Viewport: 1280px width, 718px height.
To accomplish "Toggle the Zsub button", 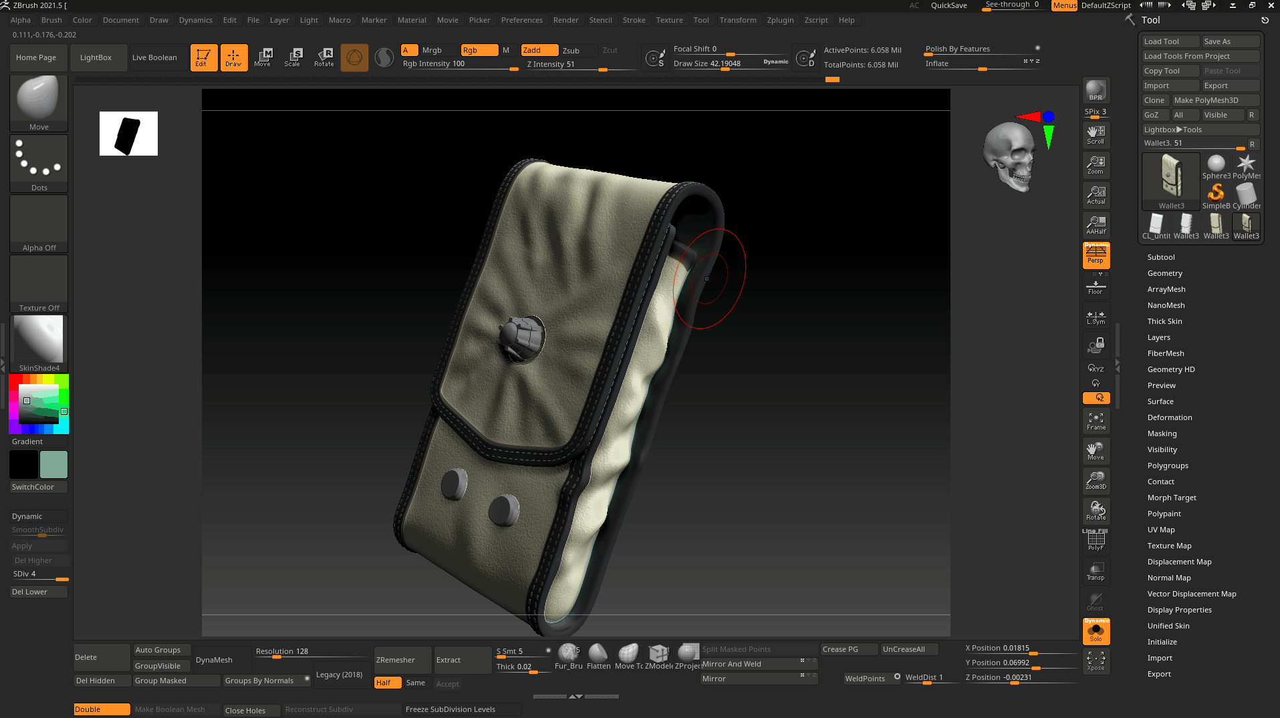I will point(579,50).
